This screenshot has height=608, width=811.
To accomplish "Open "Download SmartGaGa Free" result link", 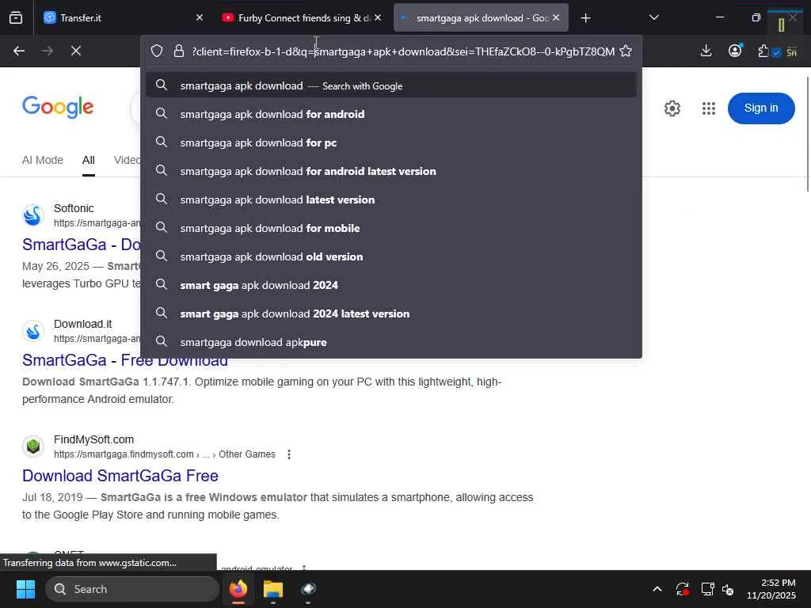I will [x=120, y=476].
